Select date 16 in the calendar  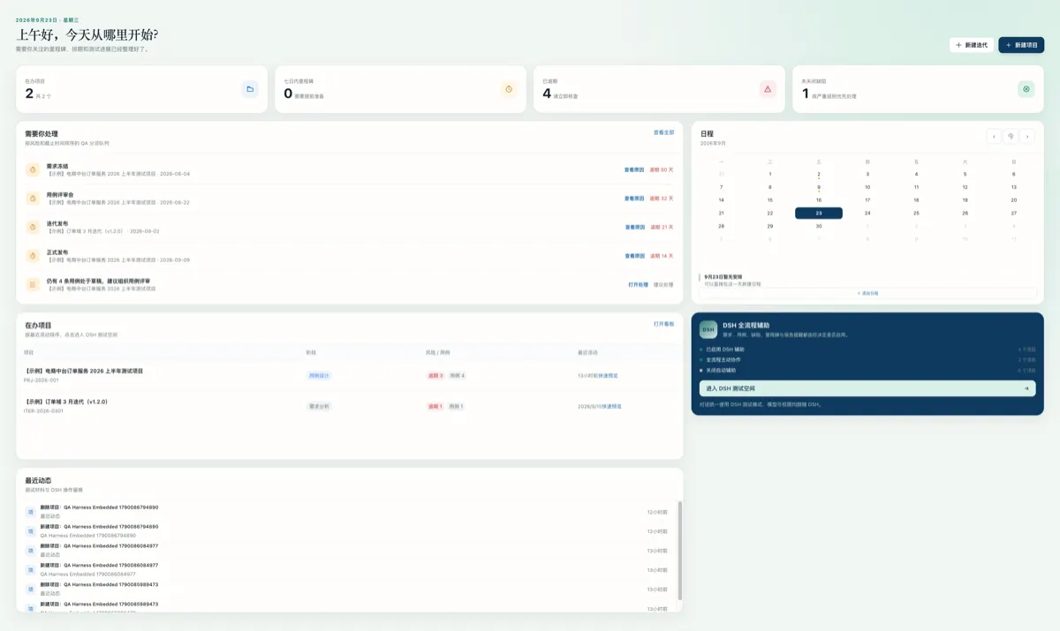819,200
